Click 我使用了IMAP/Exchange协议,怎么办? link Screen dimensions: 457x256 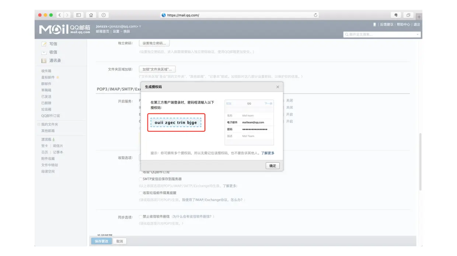(x=212, y=200)
